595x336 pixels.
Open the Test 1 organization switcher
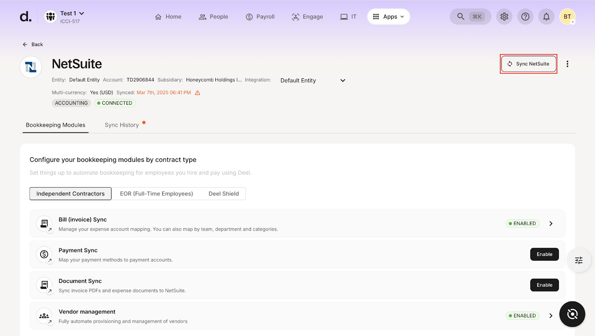point(72,13)
